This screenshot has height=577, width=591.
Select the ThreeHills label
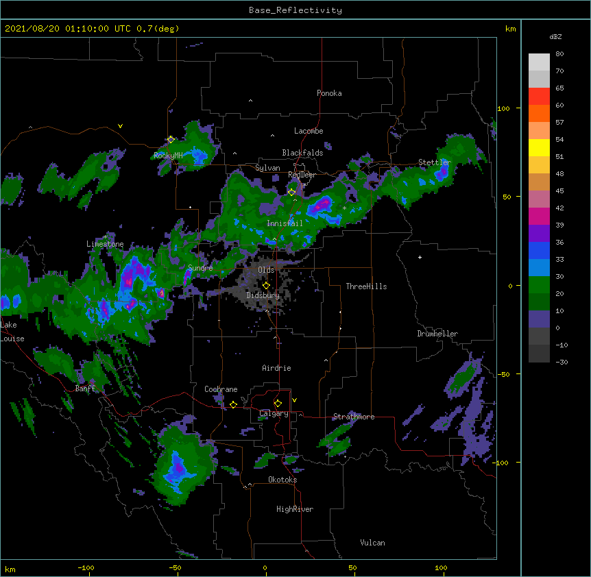366,286
